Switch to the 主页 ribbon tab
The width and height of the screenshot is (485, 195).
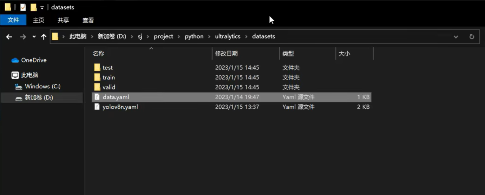[39, 20]
